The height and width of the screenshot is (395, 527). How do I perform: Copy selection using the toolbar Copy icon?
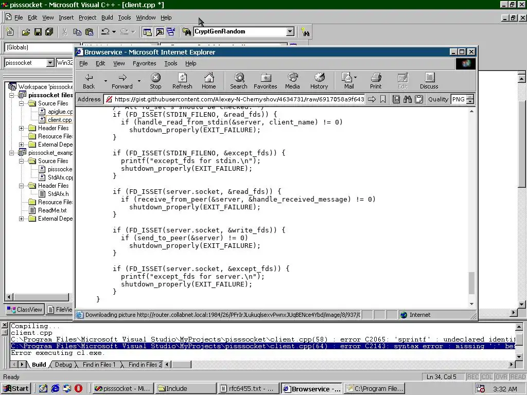77,32
